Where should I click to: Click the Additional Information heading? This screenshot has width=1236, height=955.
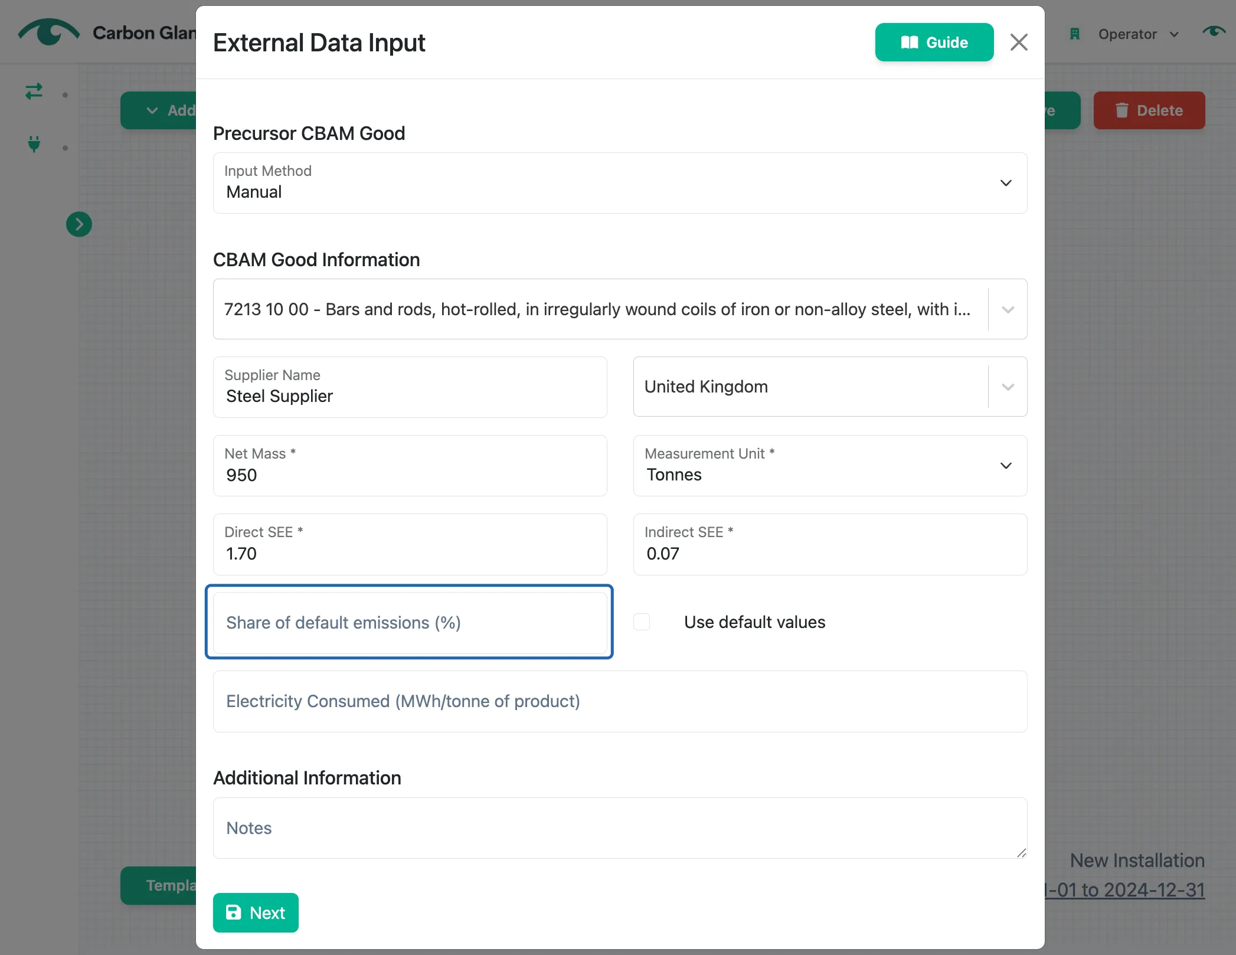click(307, 778)
